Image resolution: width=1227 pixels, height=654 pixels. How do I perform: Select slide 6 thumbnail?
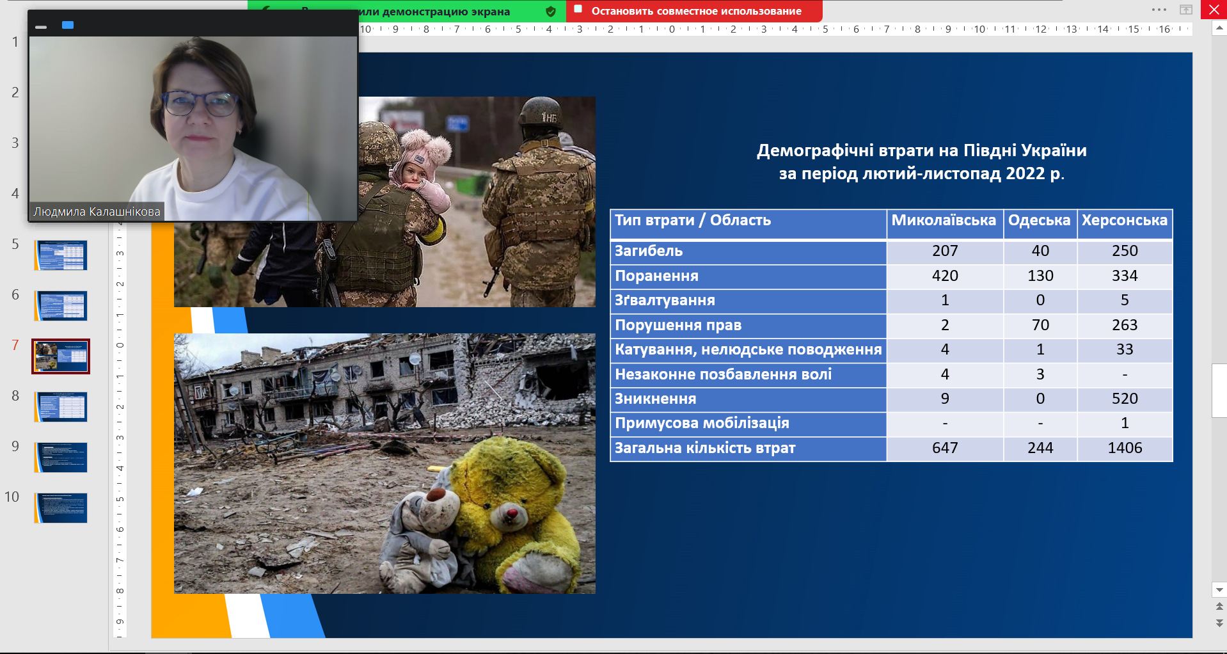pos(61,306)
